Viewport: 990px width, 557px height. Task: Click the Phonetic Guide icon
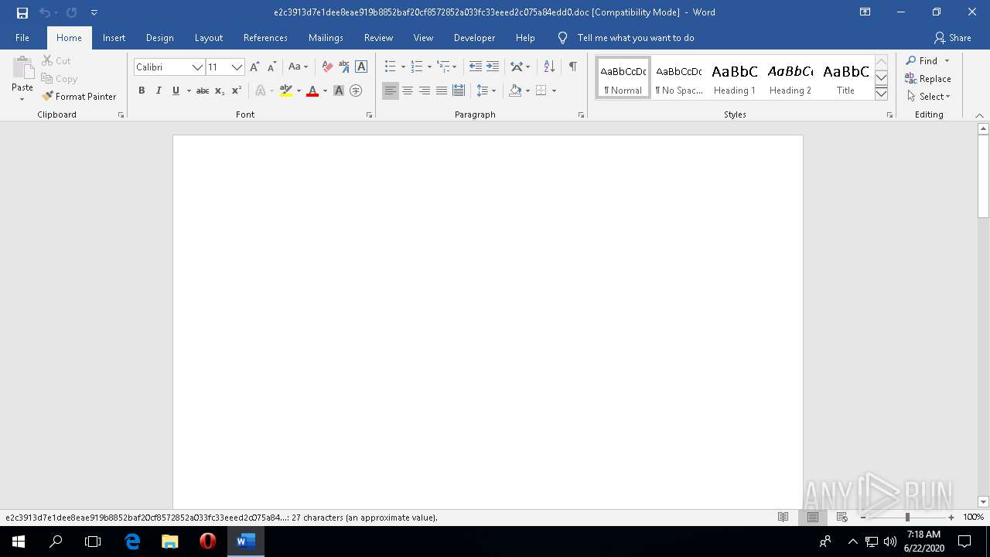pyautogui.click(x=344, y=67)
